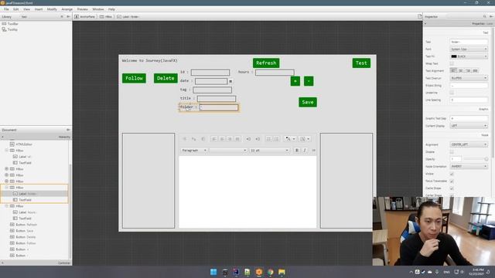Open the foreground color picker dropdown
Image resolution: width=495 pixels, height=278 pixels.
290,139
